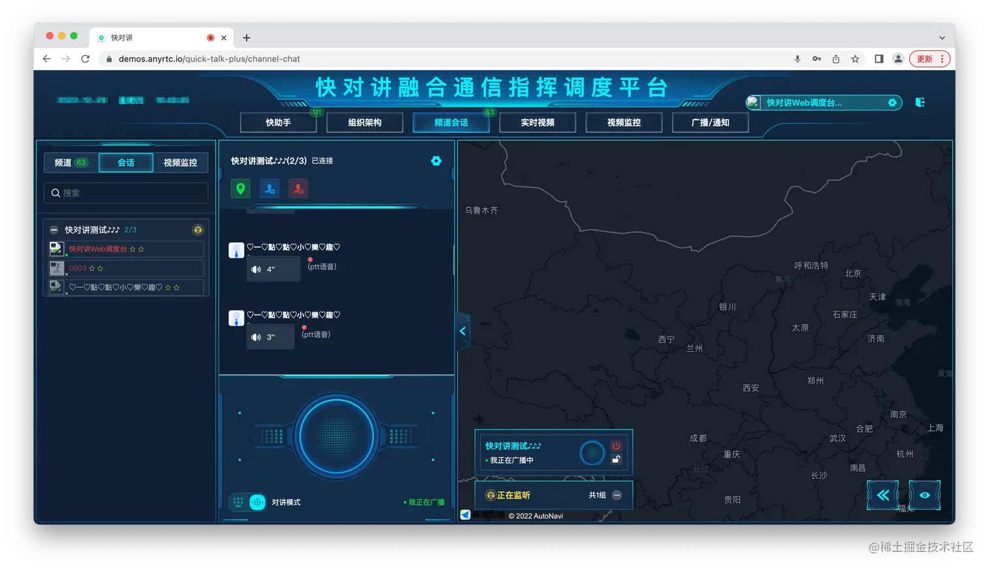Collapse the 快对讲测试 group with the minus icon

[54, 230]
